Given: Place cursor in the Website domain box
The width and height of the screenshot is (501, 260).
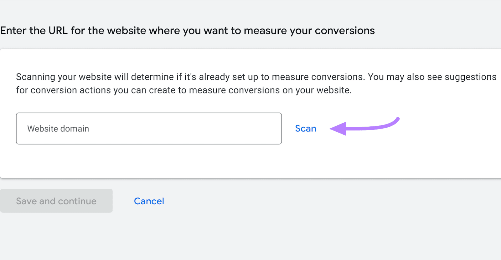Looking at the screenshot, I should 149,128.
